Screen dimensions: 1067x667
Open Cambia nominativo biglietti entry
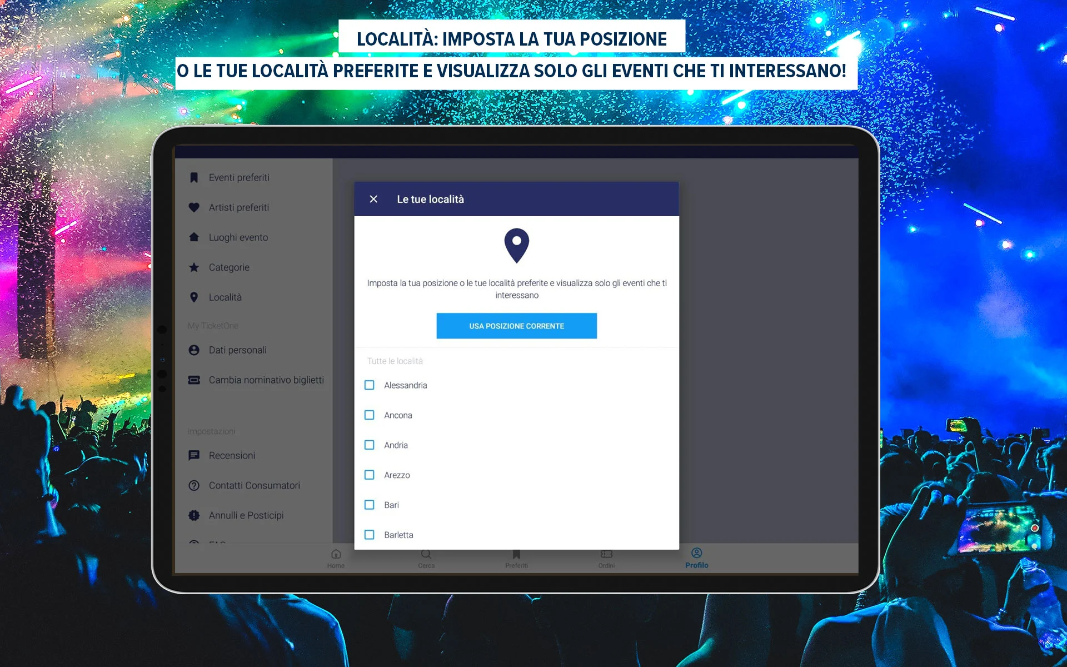coord(254,380)
